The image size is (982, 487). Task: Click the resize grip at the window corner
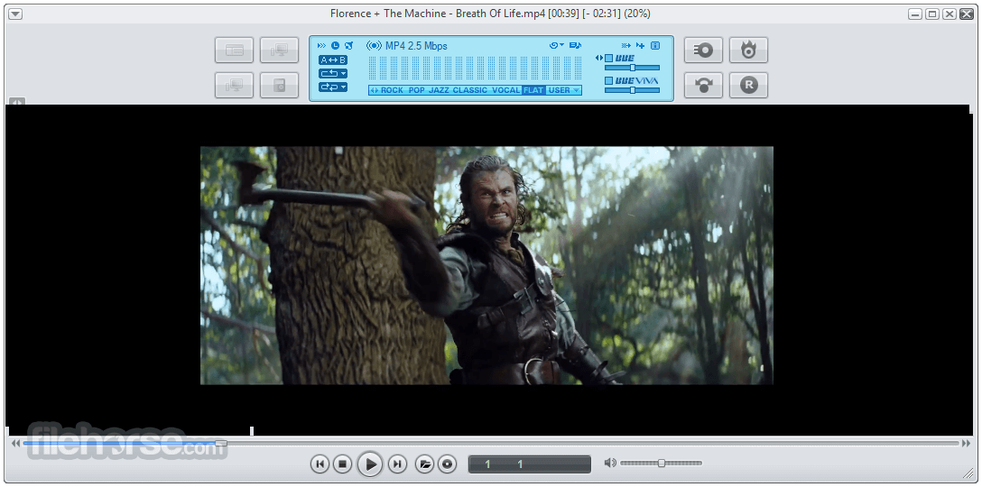(x=968, y=473)
